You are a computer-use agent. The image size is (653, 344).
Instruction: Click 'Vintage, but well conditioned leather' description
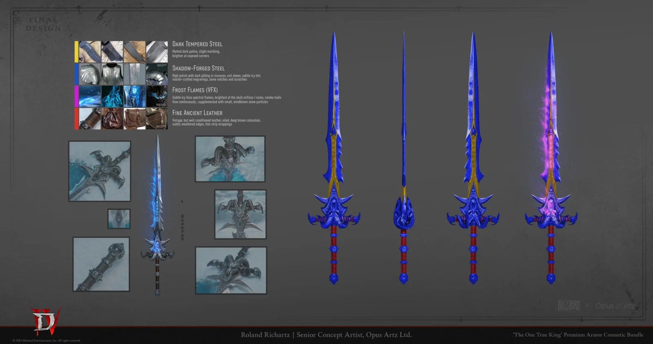click(216, 122)
